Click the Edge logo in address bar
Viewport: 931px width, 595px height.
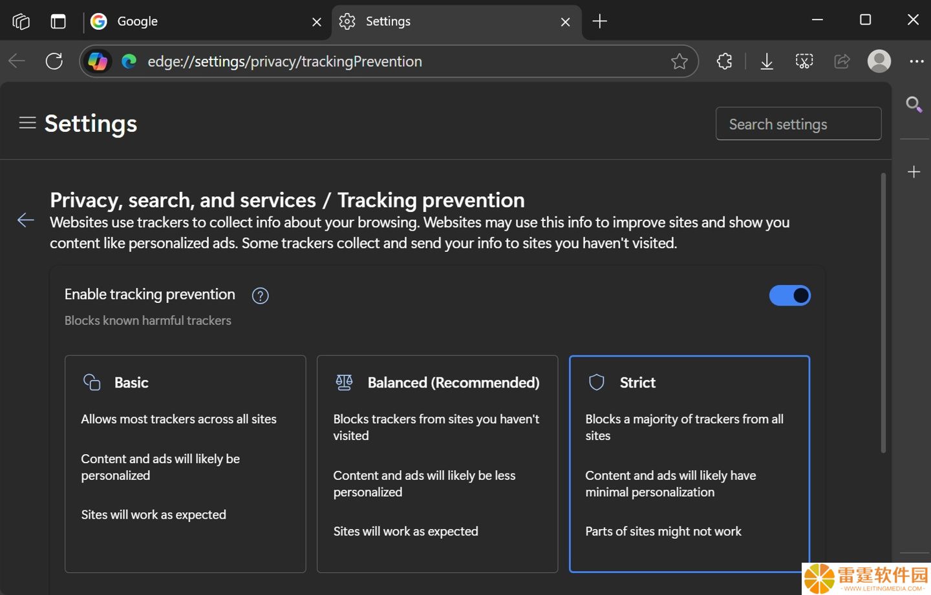coord(129,61)
